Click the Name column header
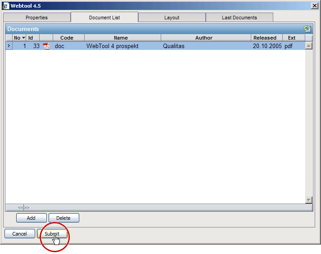The width and height of the screenshot is (321, 254). coord(121,38)
